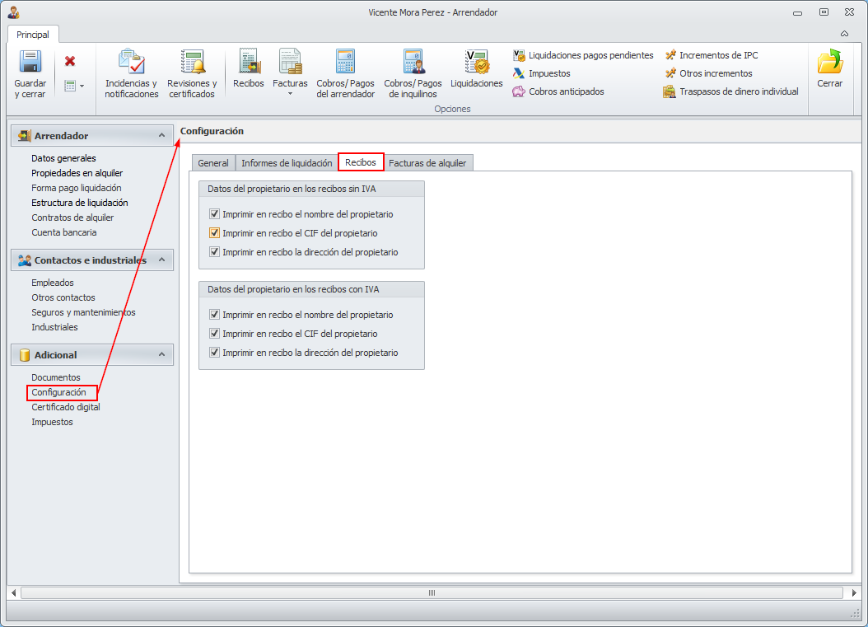Viewport: 868px width, 627px height.
Task: Collapse Contactos e industriales chevron
Action: point(161,260)
